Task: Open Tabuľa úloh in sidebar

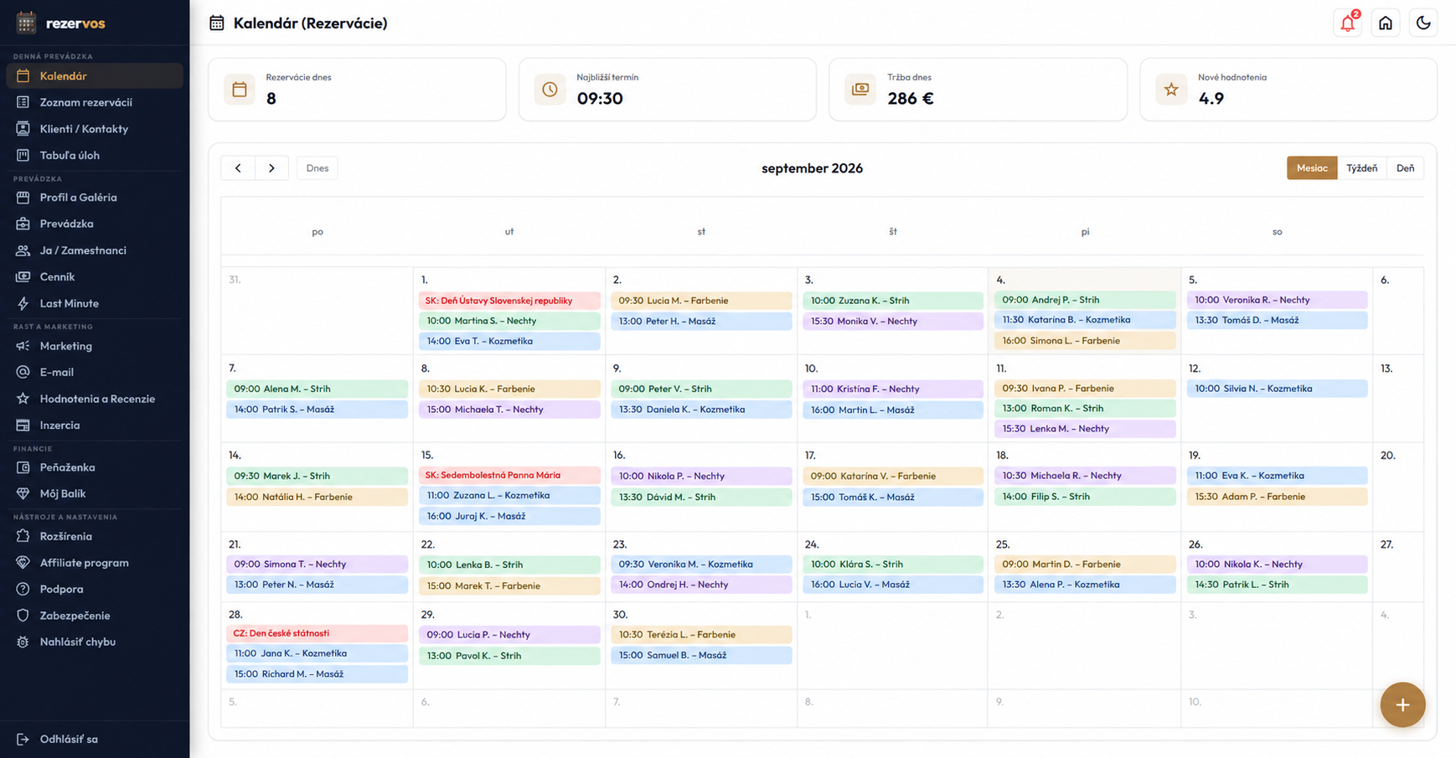Action: pos(95,155)
